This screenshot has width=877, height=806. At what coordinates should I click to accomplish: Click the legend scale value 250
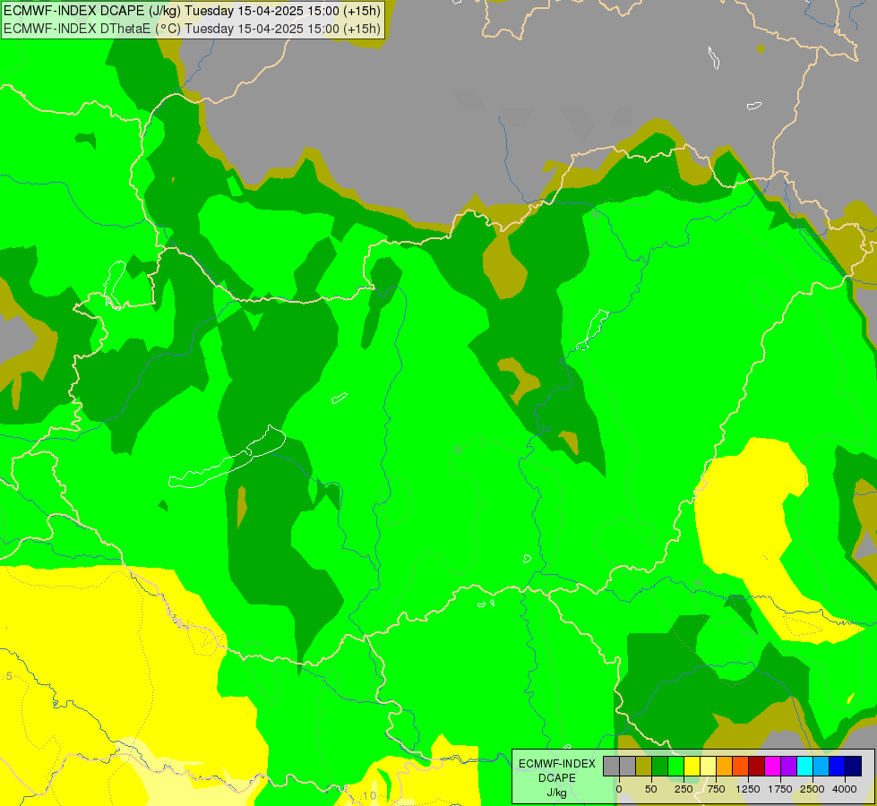click(684, 789)
